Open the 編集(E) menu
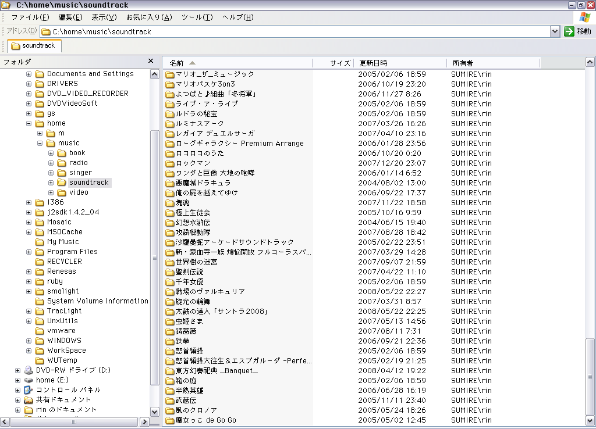Screen dimensions: 596x429 70,17
